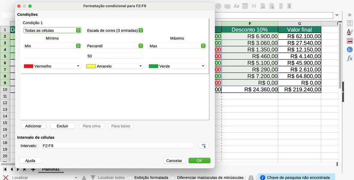Click the Desconto 10% header cell

250,30
